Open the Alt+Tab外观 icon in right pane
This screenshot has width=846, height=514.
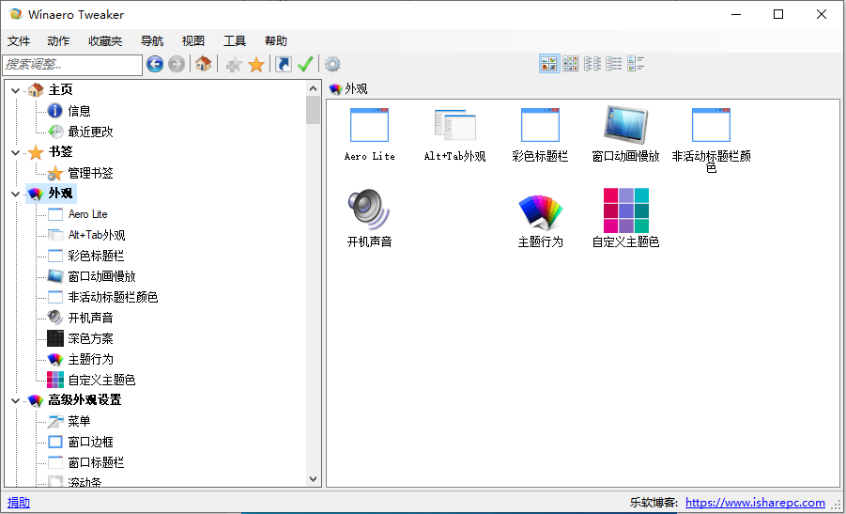[454, 125]
